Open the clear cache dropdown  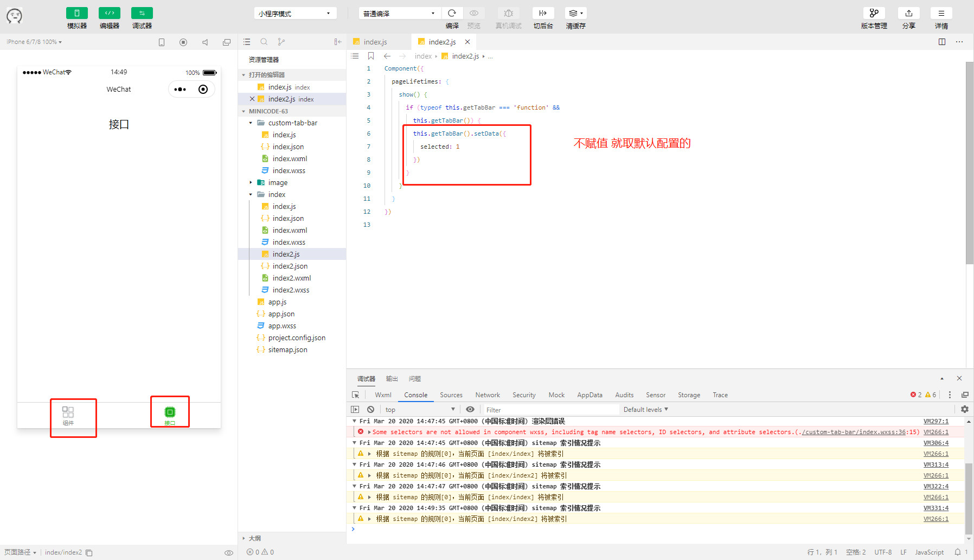[575, 13]
